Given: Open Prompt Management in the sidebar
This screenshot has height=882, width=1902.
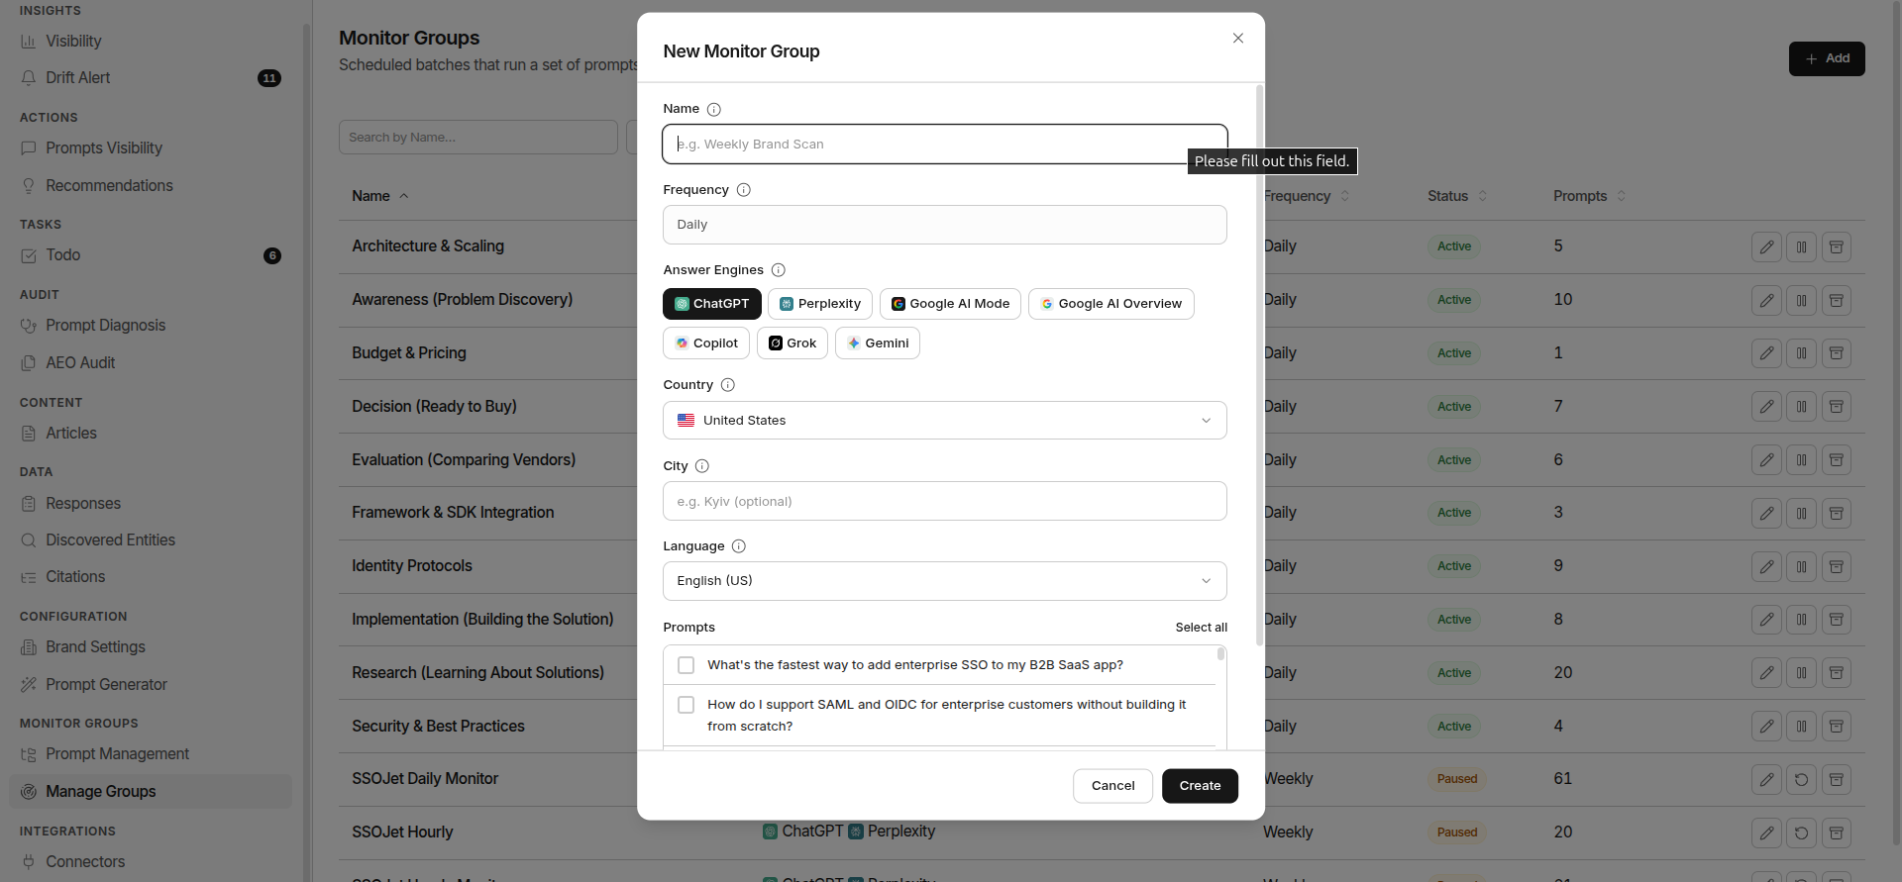Looking at the screenshot, I should [x=117, y=754].
